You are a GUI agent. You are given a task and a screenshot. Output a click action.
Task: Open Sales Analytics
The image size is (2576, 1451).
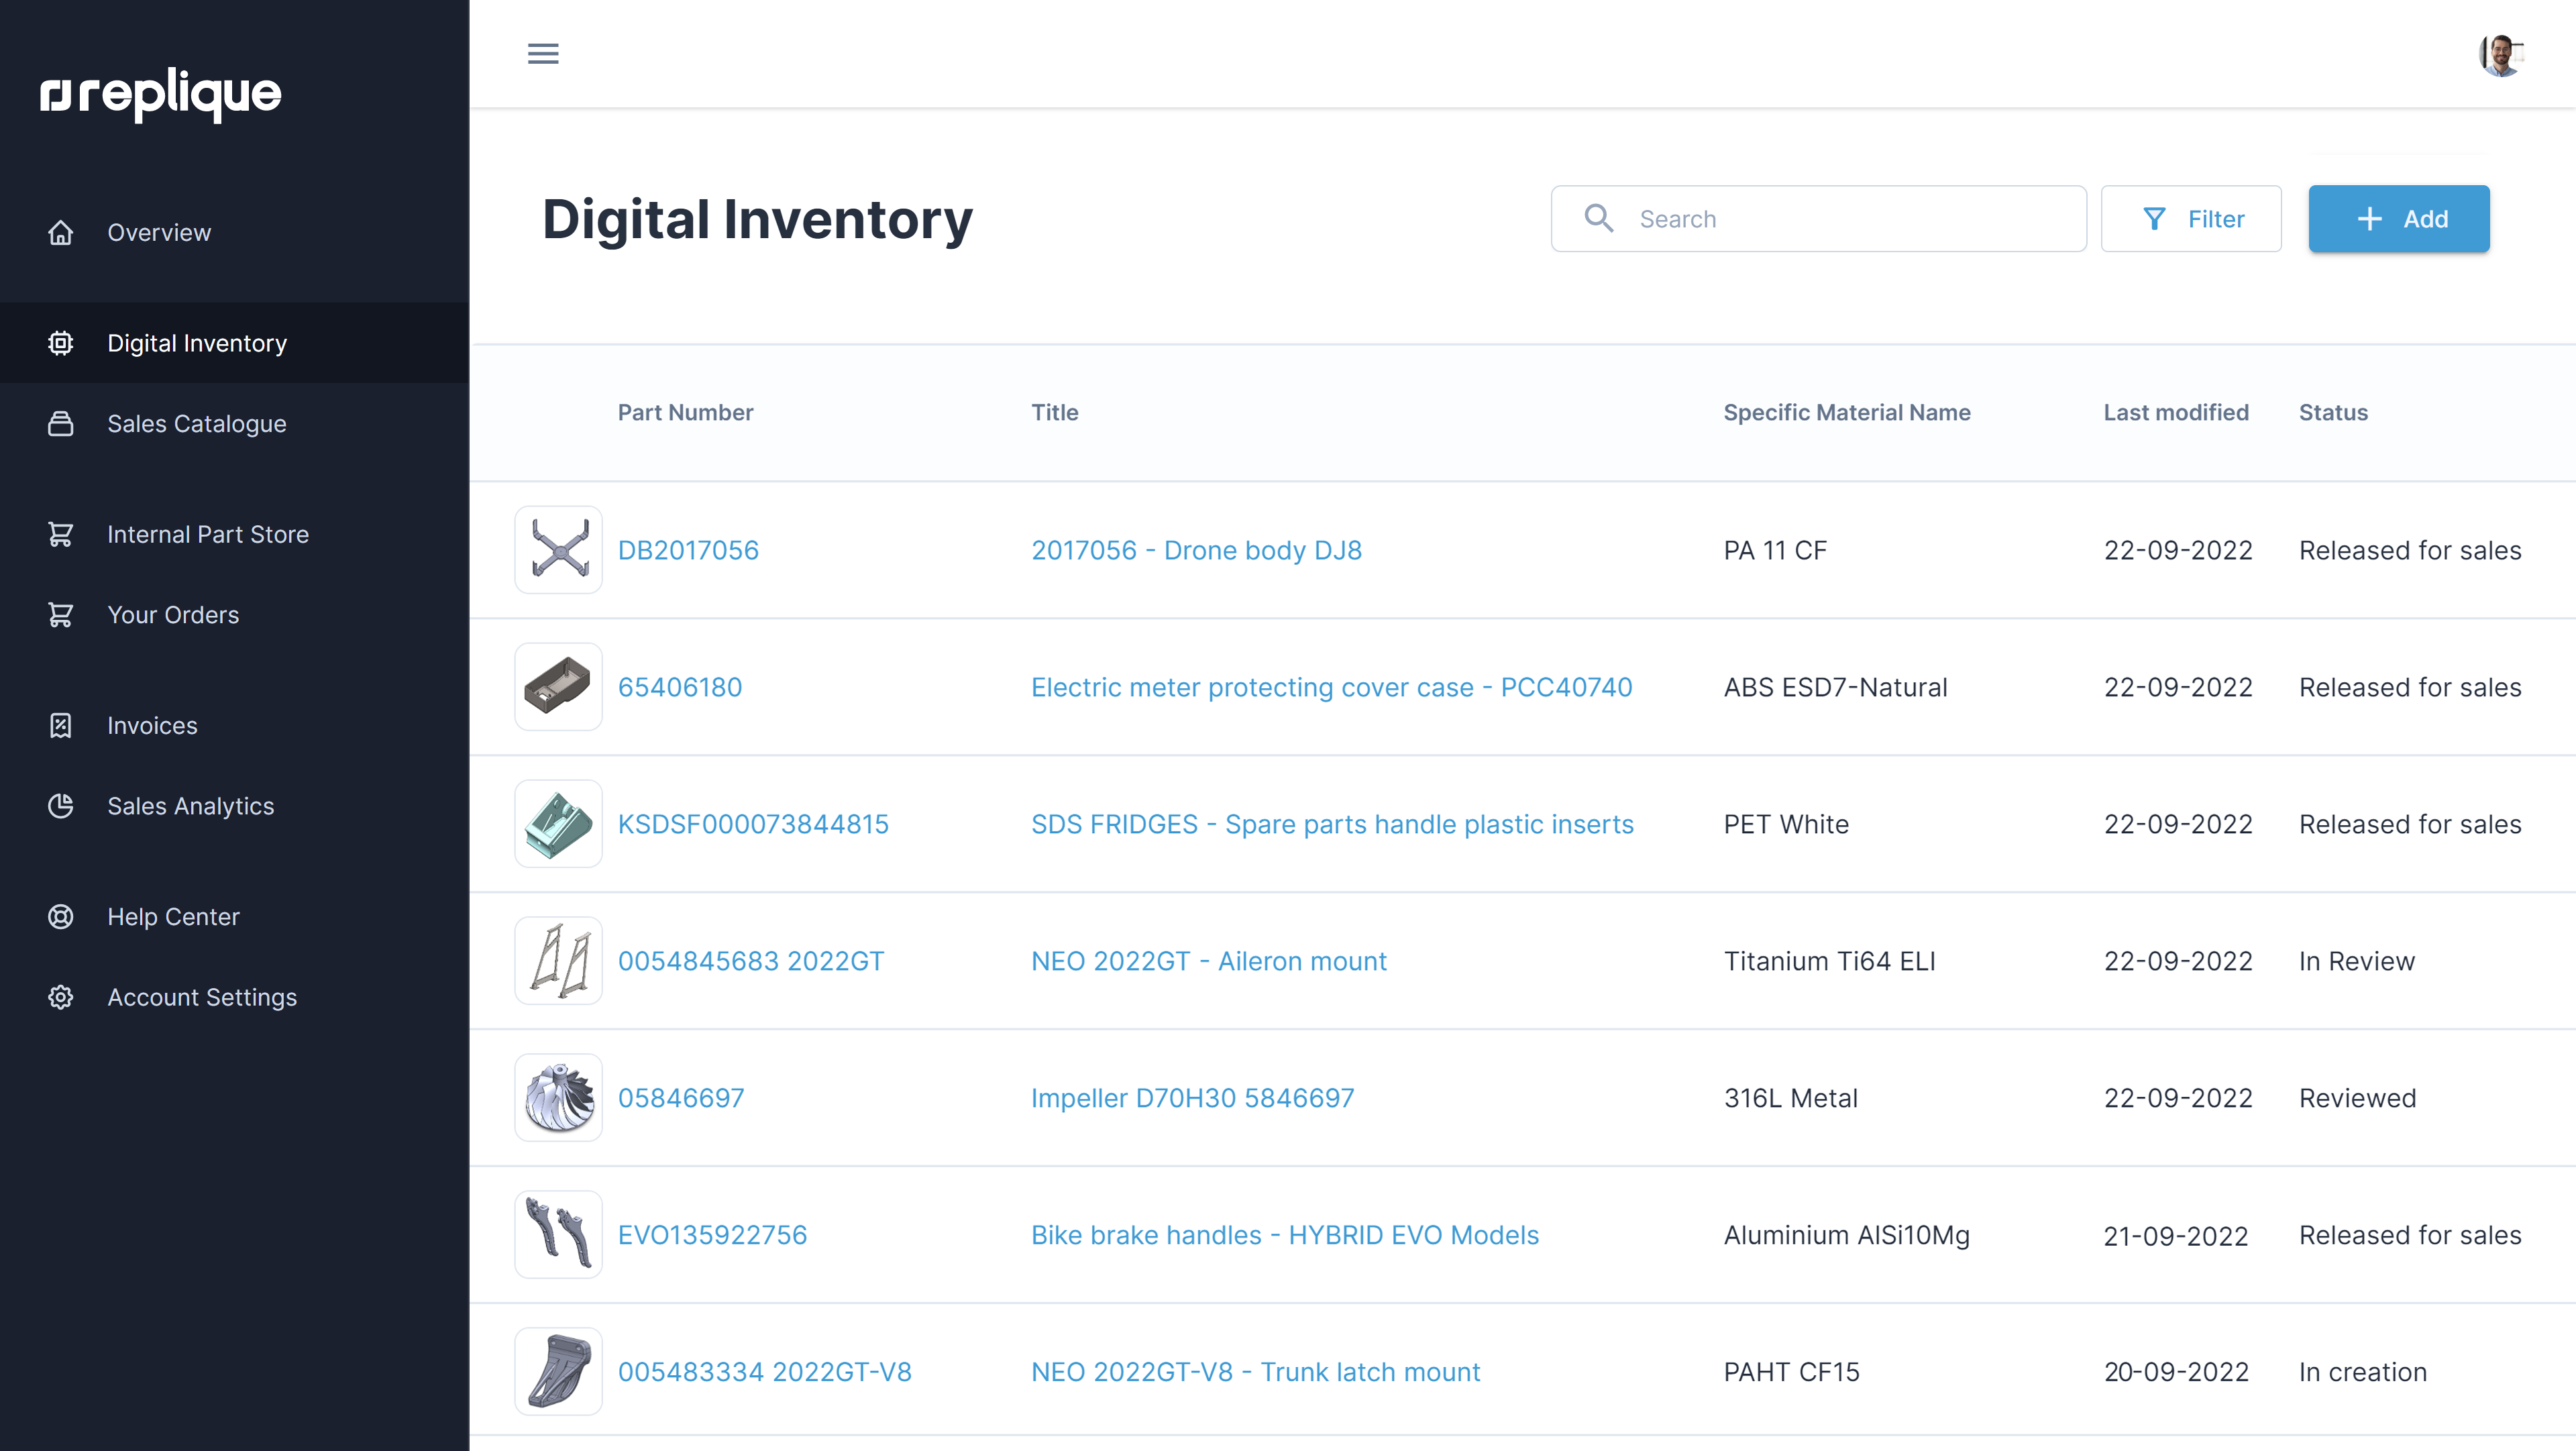coord(234,806)
